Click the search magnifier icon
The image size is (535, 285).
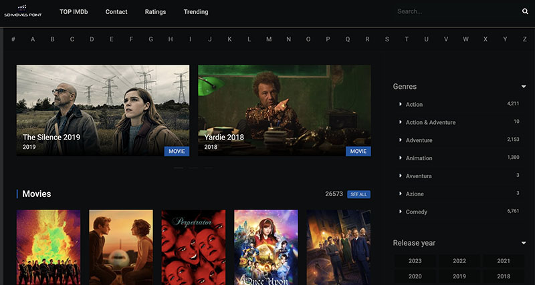pyautogui.click(x=525, y=11)
